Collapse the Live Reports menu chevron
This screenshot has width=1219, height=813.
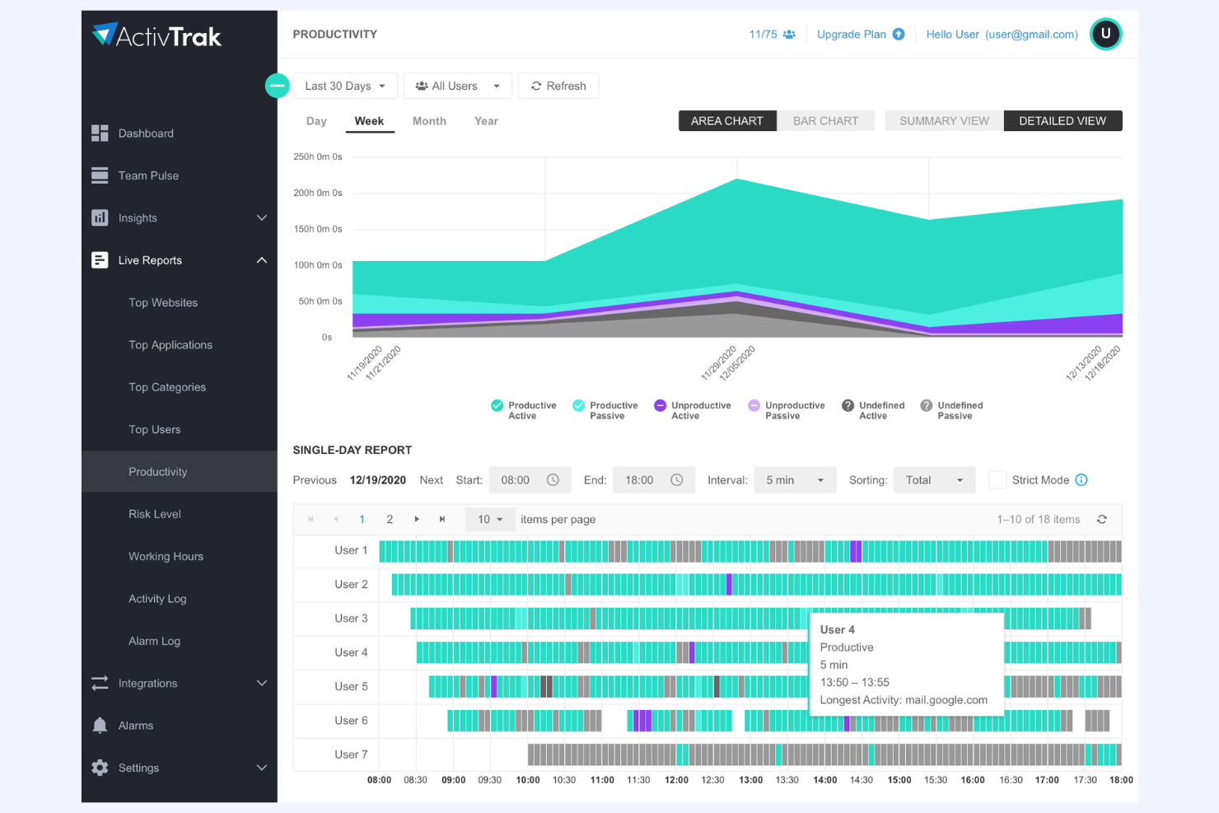click(x=262, y=260)
